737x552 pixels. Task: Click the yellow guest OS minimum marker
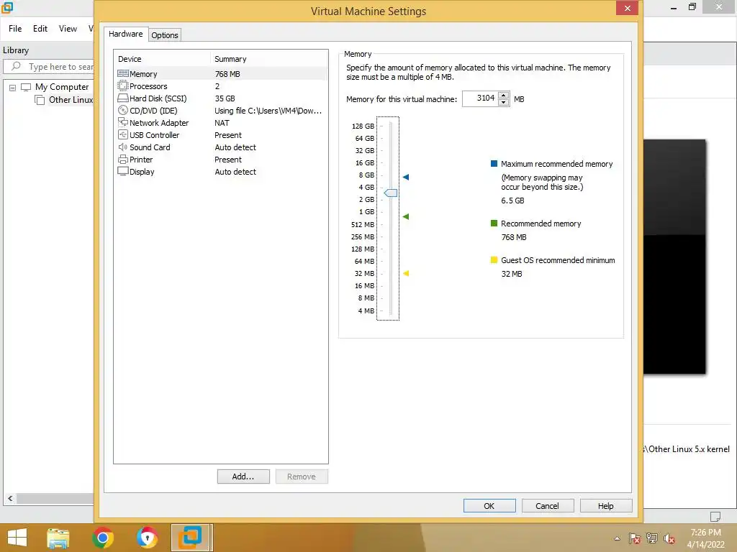pyautogui.click(x=406, y=273)
